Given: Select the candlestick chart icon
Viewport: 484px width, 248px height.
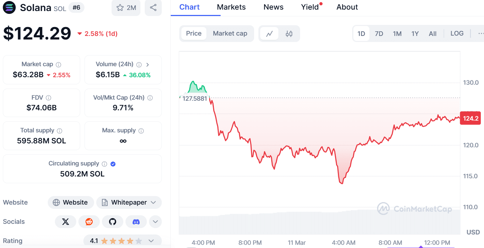Looking at the screenshot, I should (289, 33).
